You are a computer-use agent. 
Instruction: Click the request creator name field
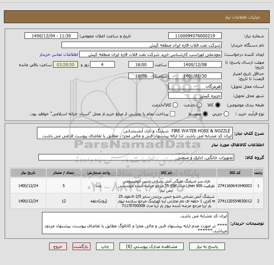tap(151, 54)
